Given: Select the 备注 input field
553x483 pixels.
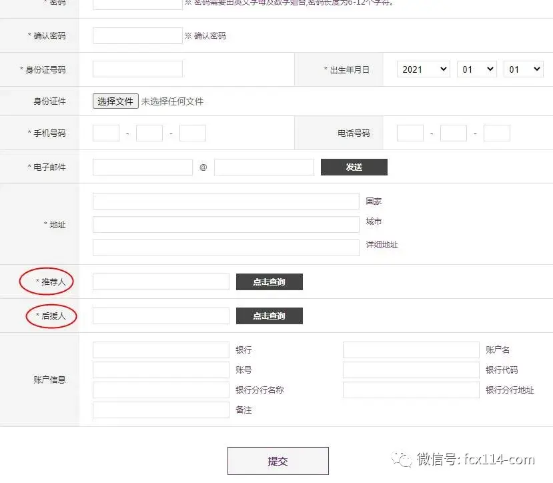Looking at the screenshot, I should pyautogui.click(x=161, y=410).
